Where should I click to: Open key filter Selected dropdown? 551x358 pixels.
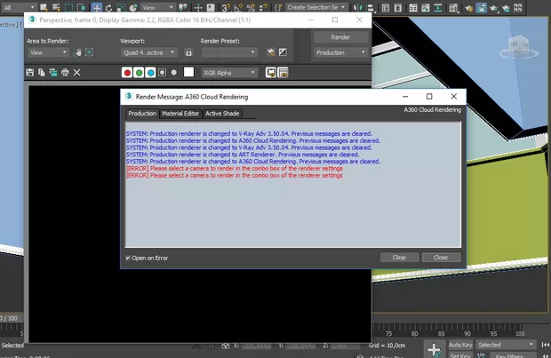pyautogui.click(x=506, y=345)
